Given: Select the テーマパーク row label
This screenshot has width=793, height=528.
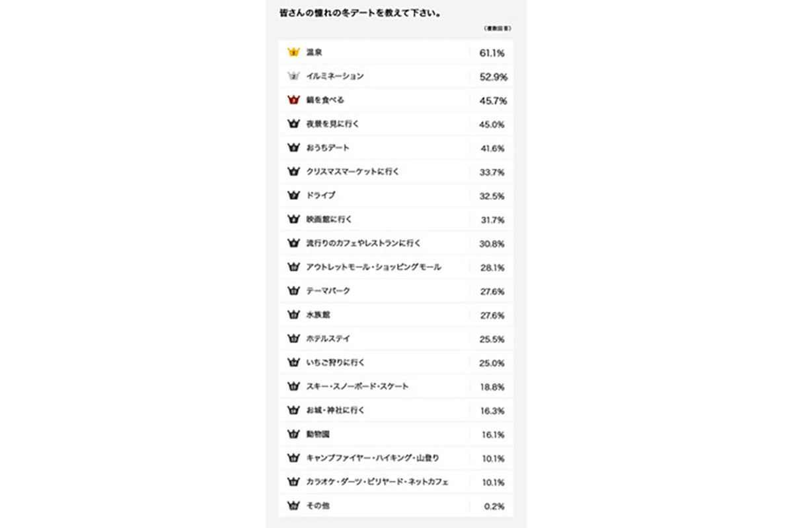Looking at the screenshot, I should coord(328,291).
